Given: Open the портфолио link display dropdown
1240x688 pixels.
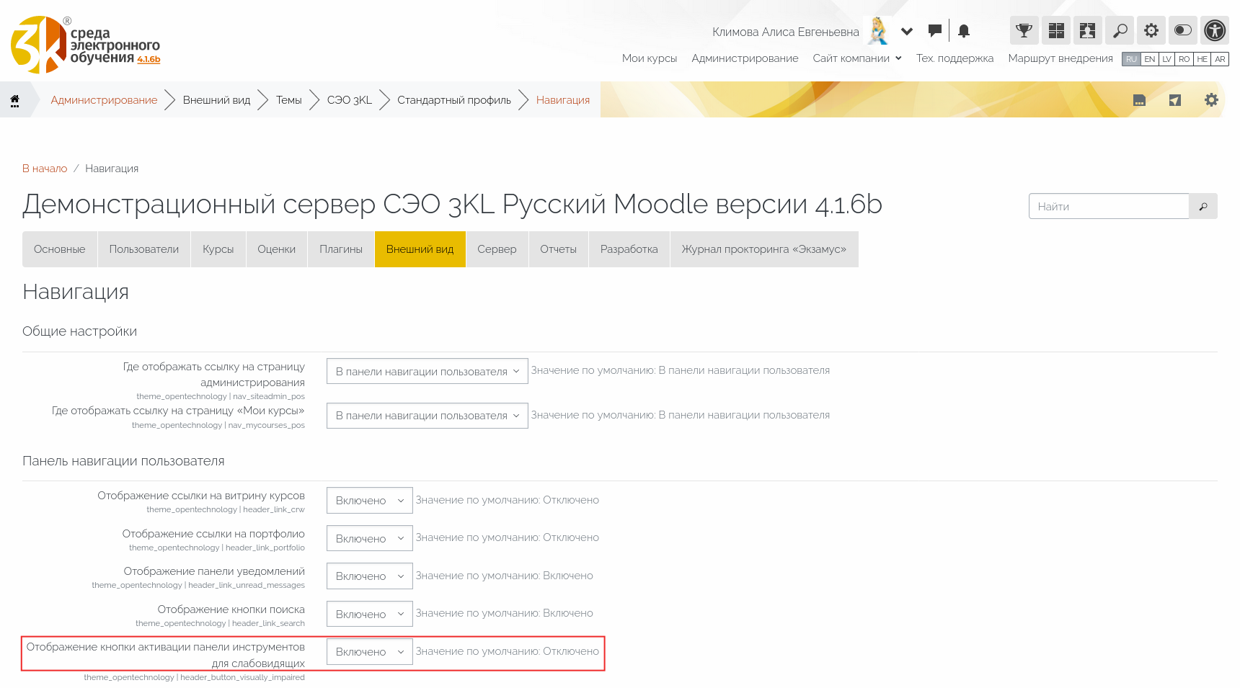Looking at the screenshot, I should pyautogui.click(x=370, y=539).
